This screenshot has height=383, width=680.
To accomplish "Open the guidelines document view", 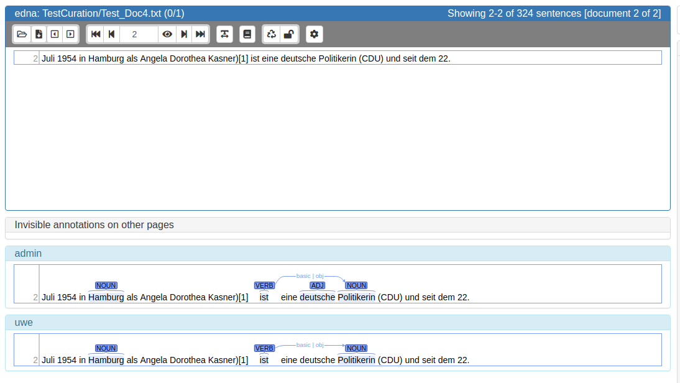I will 247,34.
